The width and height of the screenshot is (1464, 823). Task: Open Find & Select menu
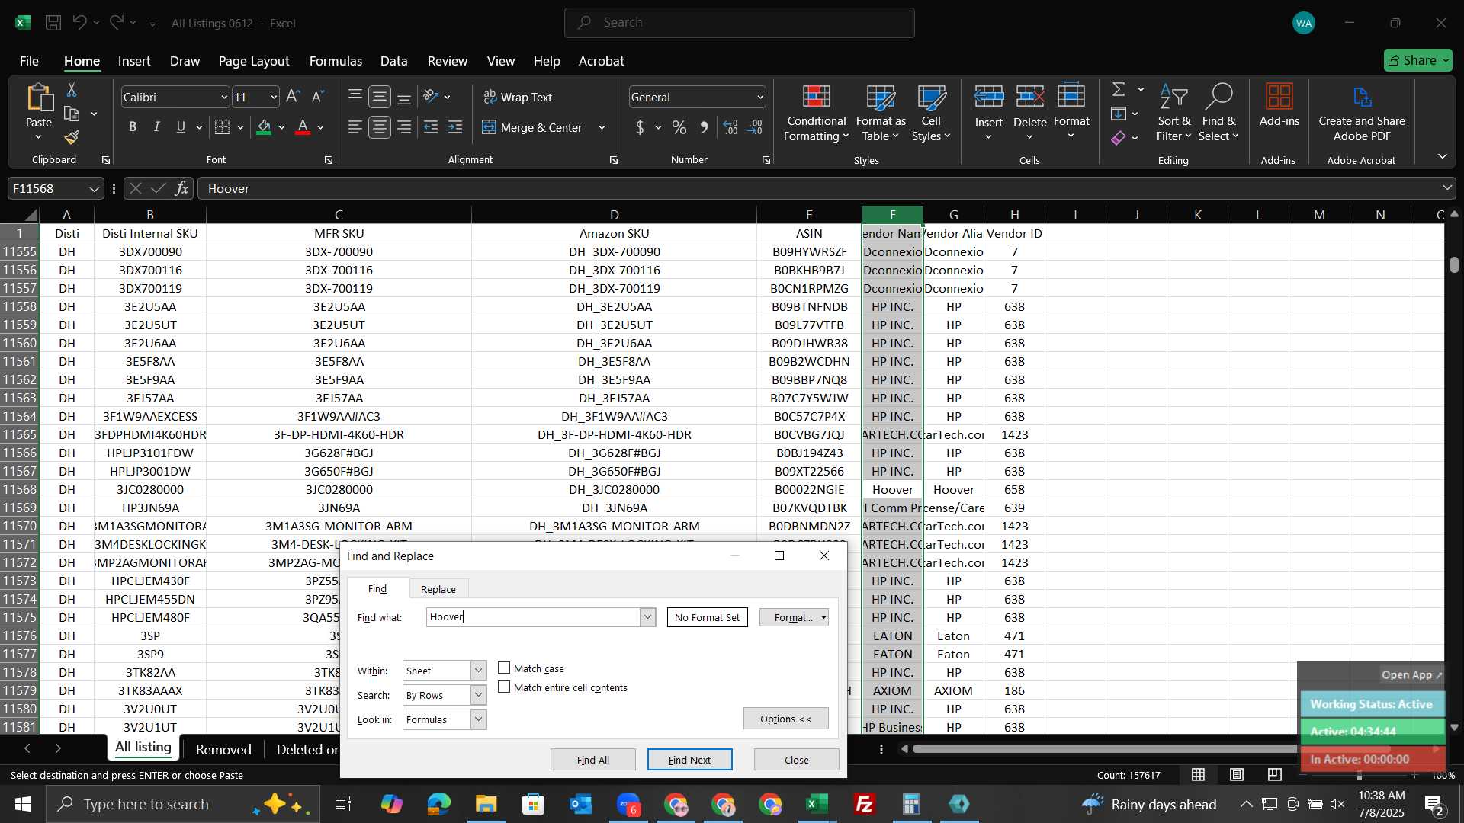[1218, 113]
